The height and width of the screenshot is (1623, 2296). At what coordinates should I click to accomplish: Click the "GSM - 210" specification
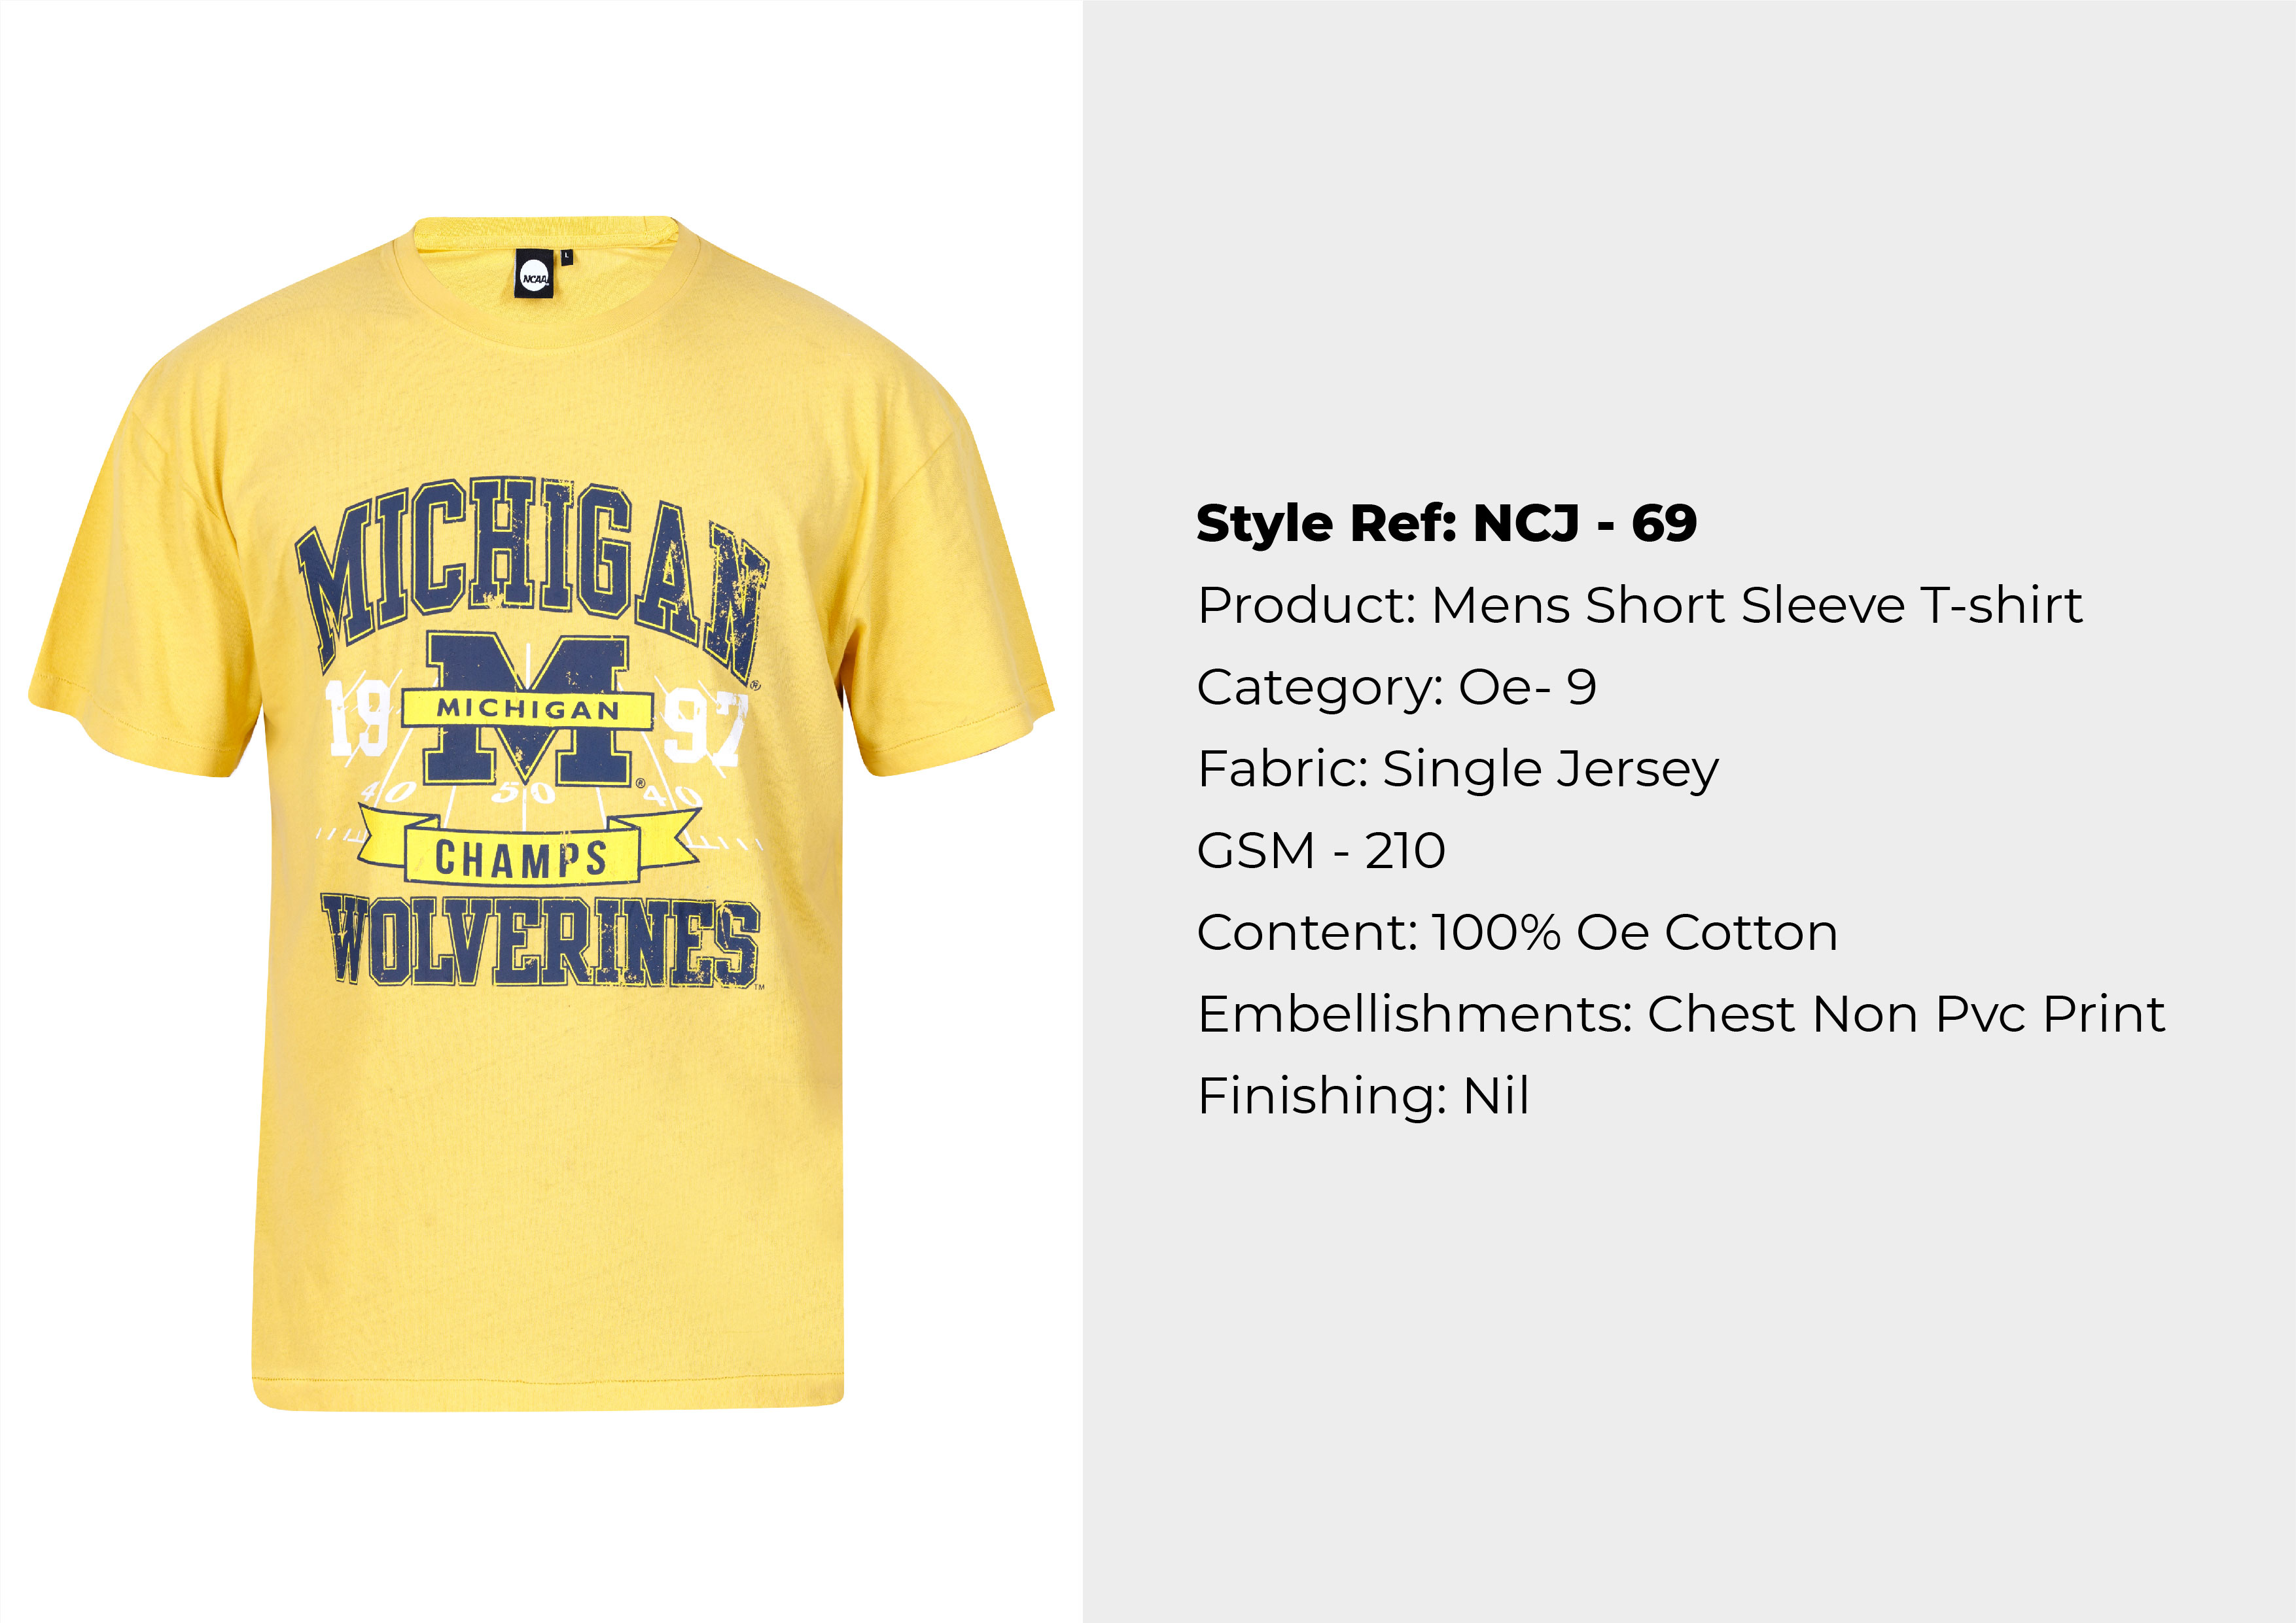coord(1320,851)
